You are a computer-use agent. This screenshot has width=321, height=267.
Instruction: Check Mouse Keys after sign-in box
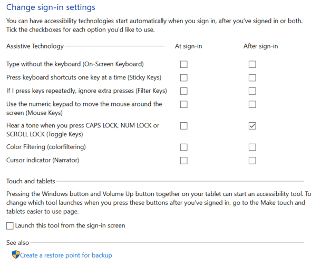(252, 104)
